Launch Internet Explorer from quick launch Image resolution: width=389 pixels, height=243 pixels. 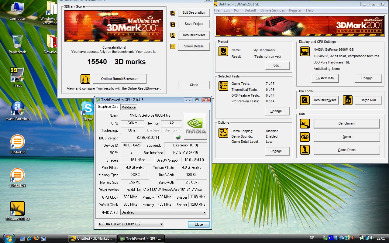click(x=29, y=238)
